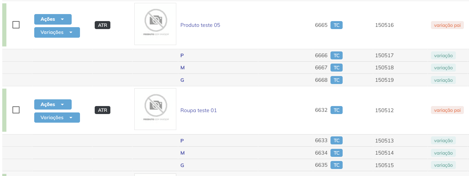Viewport: 469px width, 176px height.
Task: Click ATR badge for Roupa teste 01
Action: [x=102, y=110]
